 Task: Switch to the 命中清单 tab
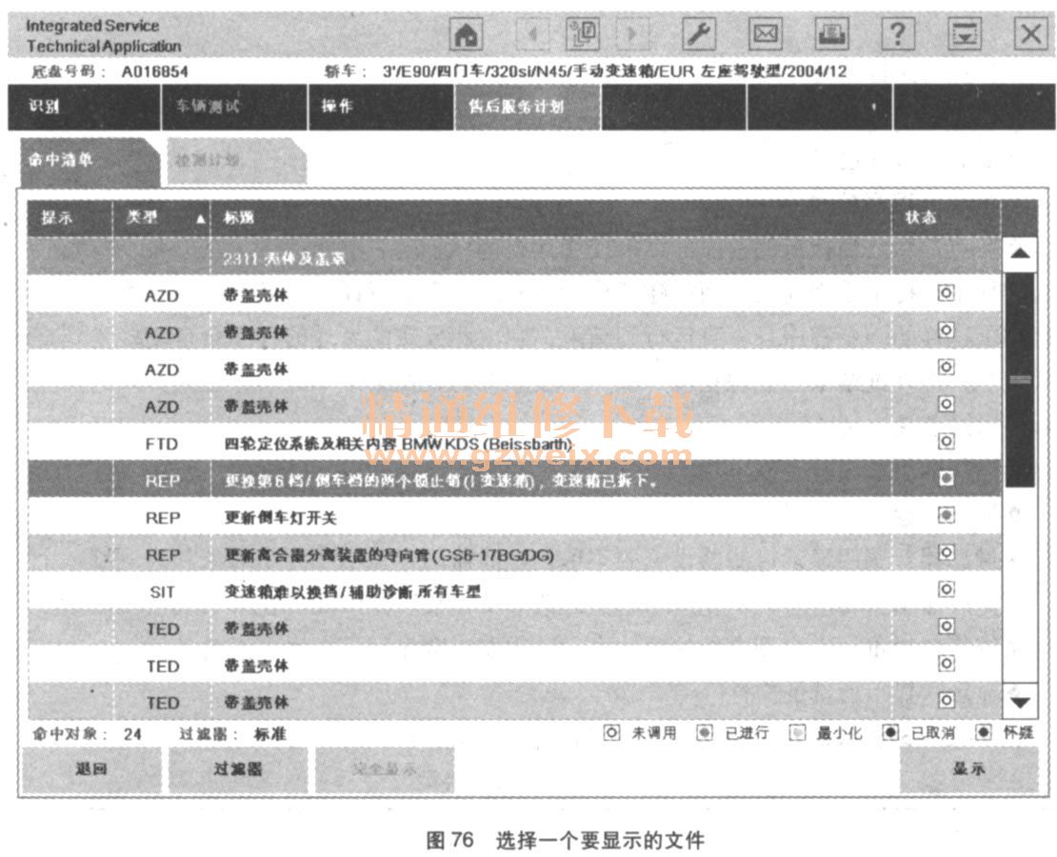89,162
